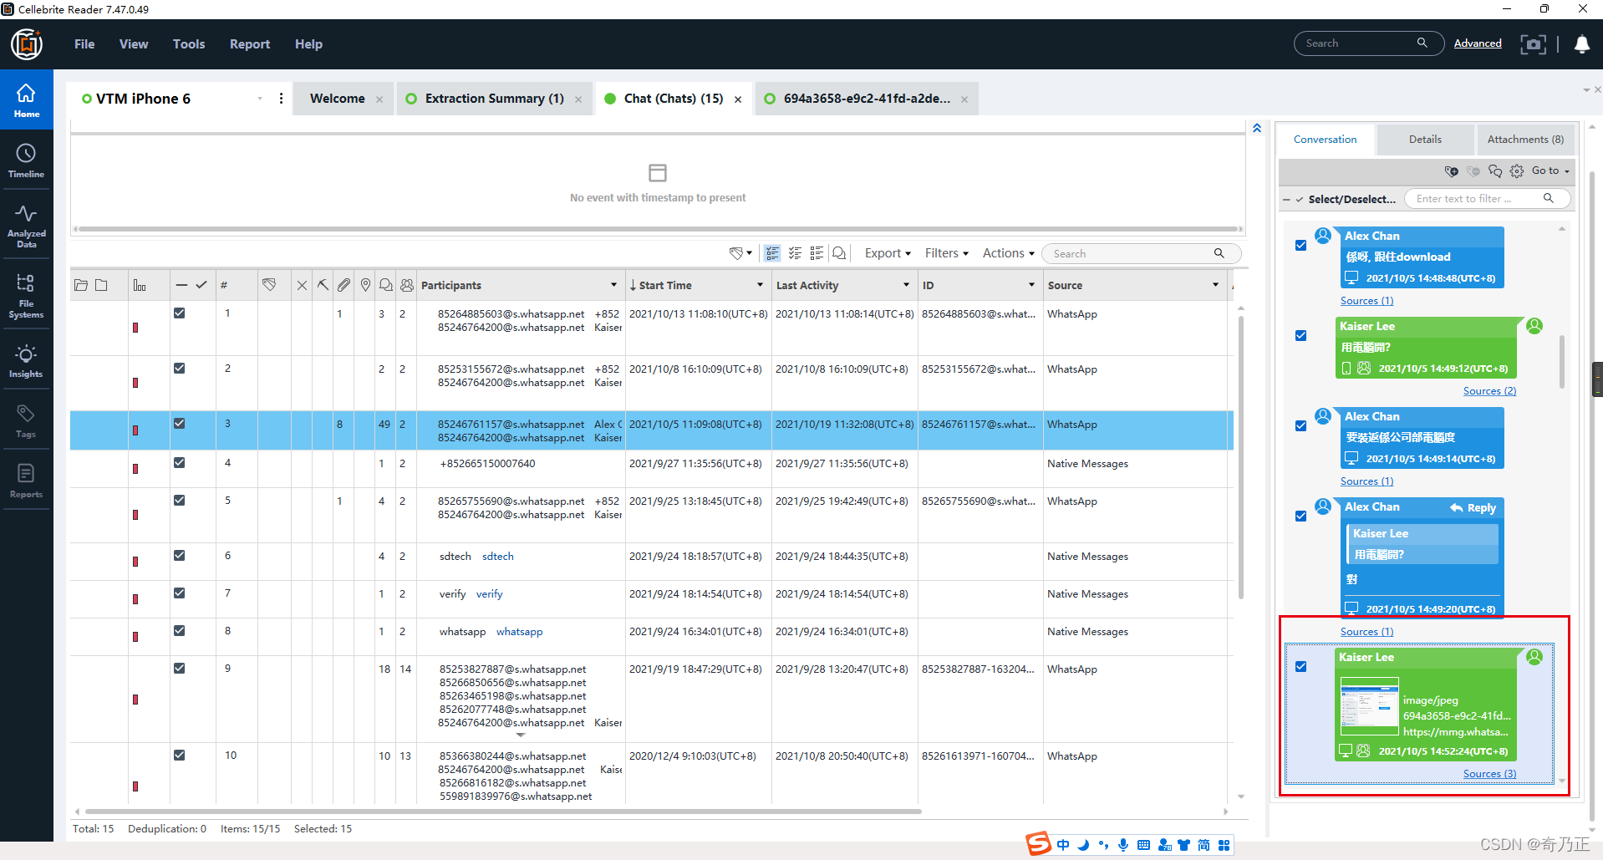Uncheck the checkbox for chat row 2
This screenshot has height=860, width=1603.
coord(179,369)
